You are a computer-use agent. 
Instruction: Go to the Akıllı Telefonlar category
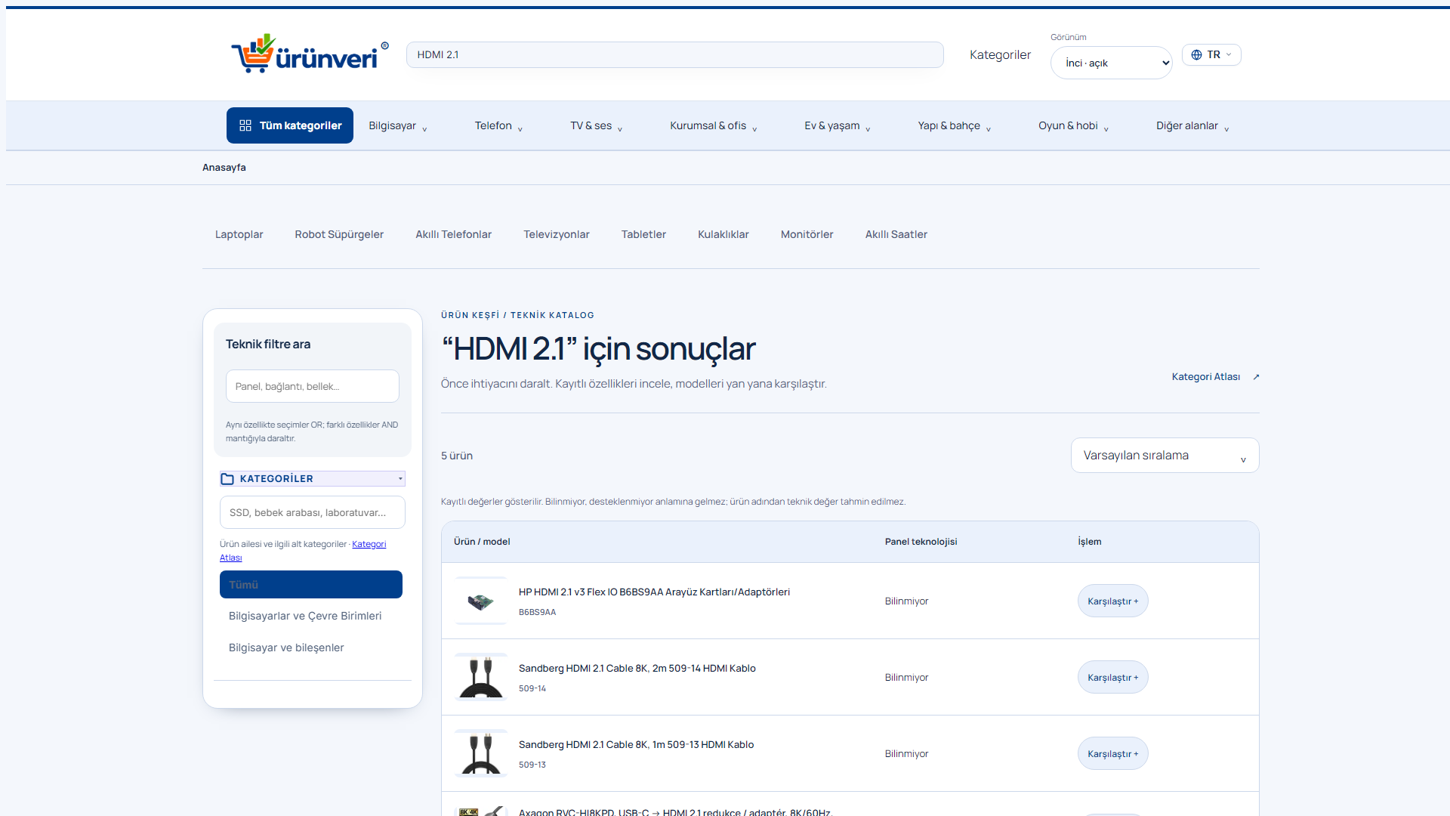(453, 234)
